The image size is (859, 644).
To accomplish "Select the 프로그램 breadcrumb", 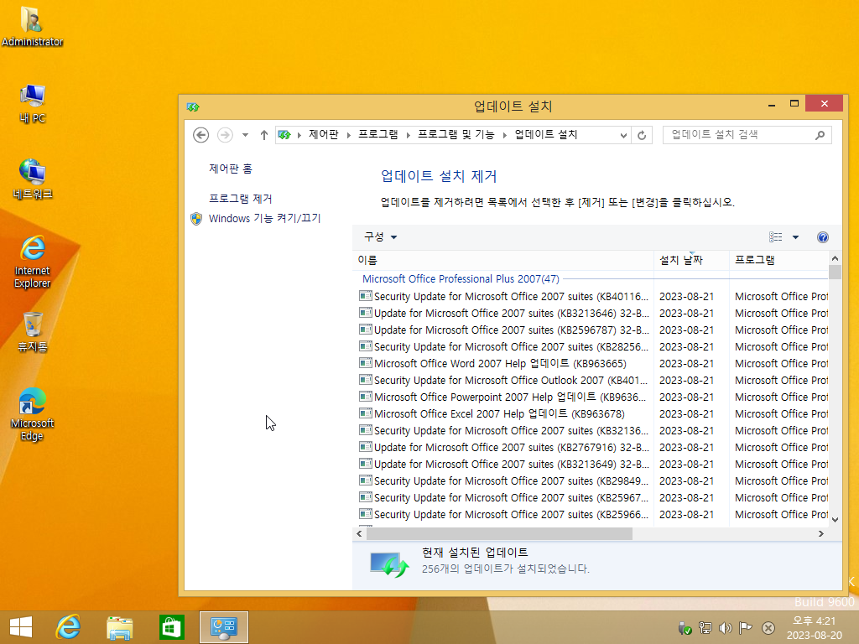I will coord(378,135).
